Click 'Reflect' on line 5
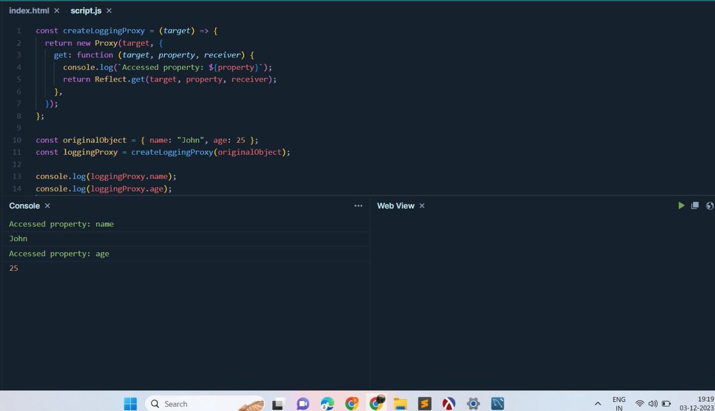Viewport: 715px width, 411px height. 111,79
